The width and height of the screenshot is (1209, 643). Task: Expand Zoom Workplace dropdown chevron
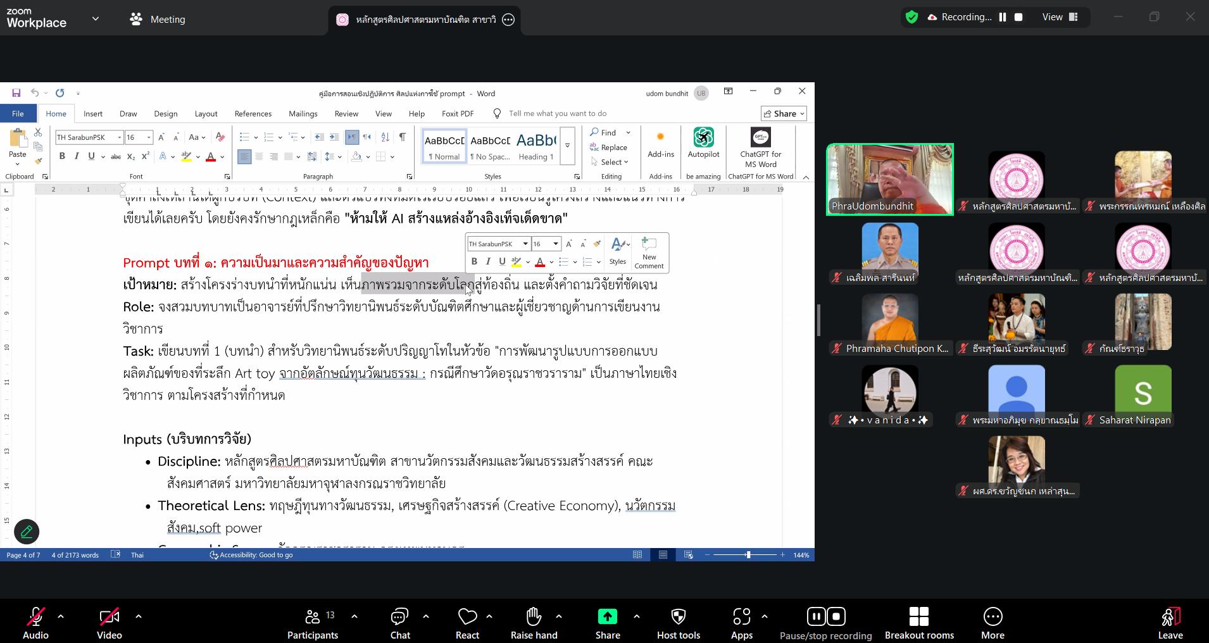96,19
